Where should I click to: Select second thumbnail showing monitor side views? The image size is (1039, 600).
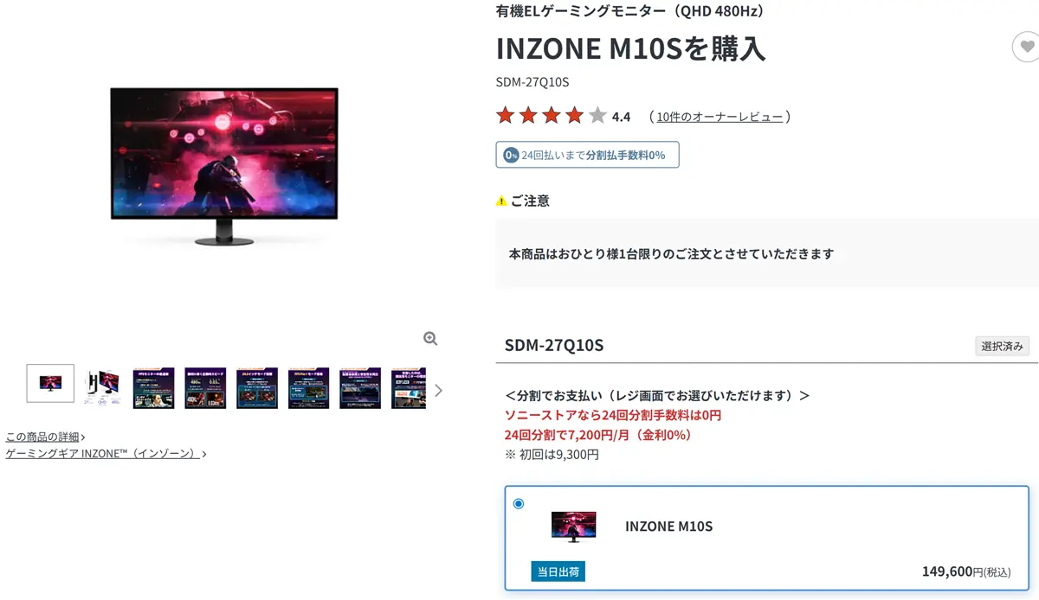point(102,388)
